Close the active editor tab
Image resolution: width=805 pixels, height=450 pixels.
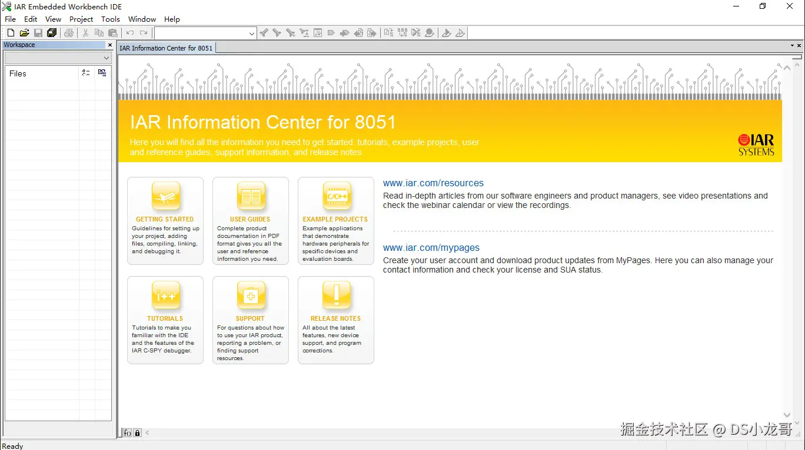(799, 45)
